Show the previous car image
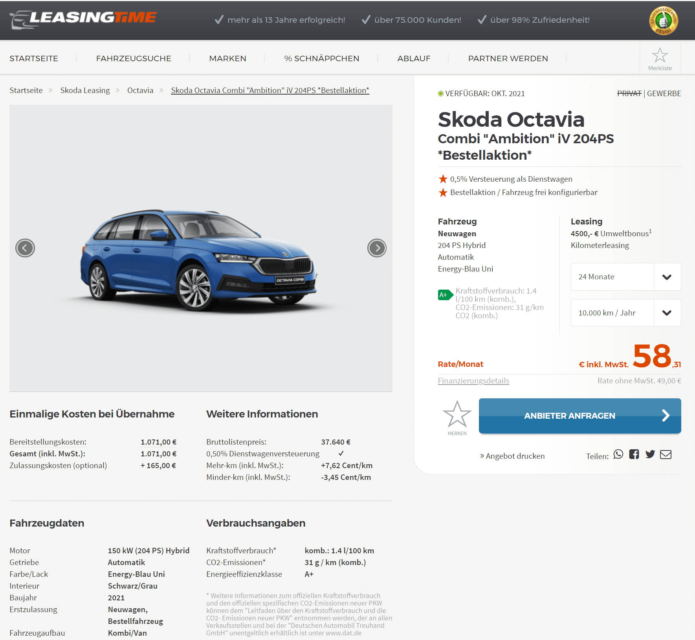695x640 pixels. point(25,248)
